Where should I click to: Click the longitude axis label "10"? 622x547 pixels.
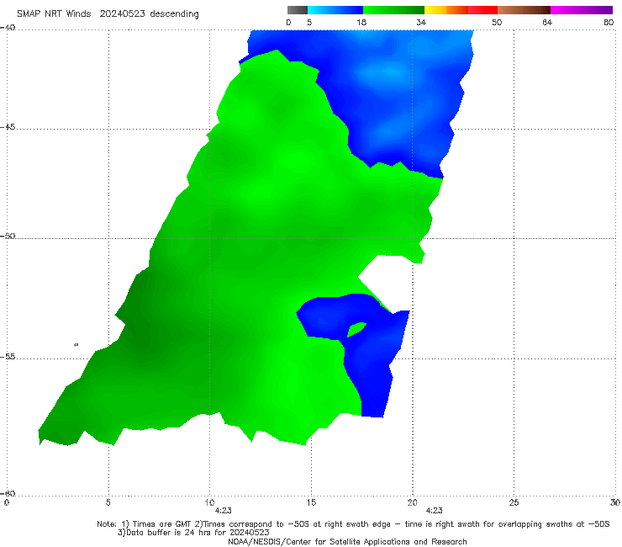pyautogui.click(x=209, y=502)
